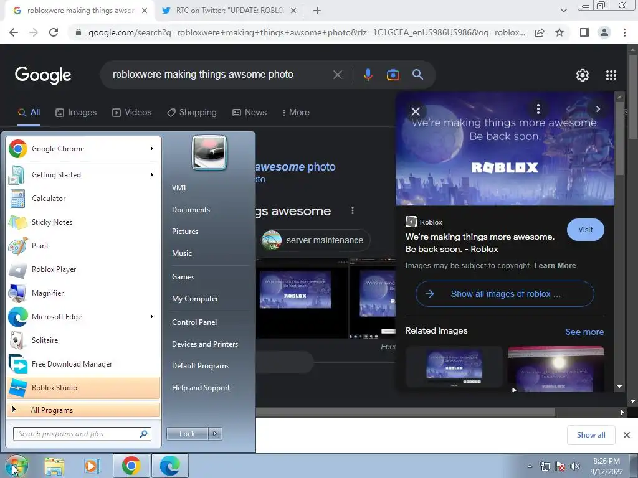Screen dimensions: 638x478
Task: Click the voice search microphone icon
Action: tap(368, 75)
